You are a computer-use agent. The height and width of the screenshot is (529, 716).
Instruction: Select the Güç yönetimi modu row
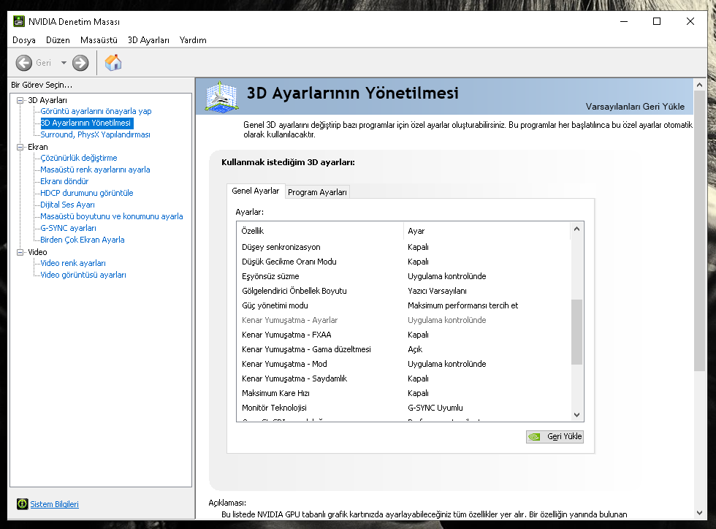point(403,305)
